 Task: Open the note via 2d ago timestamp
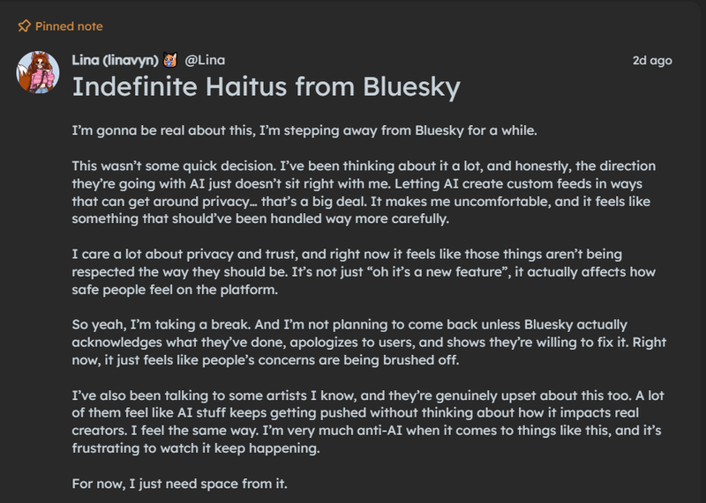(651, 61)
